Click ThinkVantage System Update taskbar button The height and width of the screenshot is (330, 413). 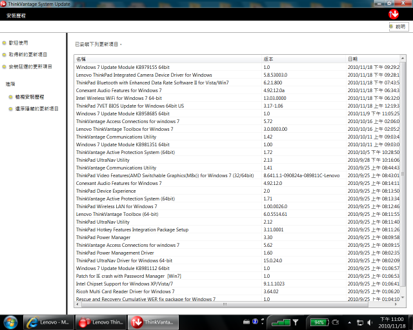pos(153,322)
